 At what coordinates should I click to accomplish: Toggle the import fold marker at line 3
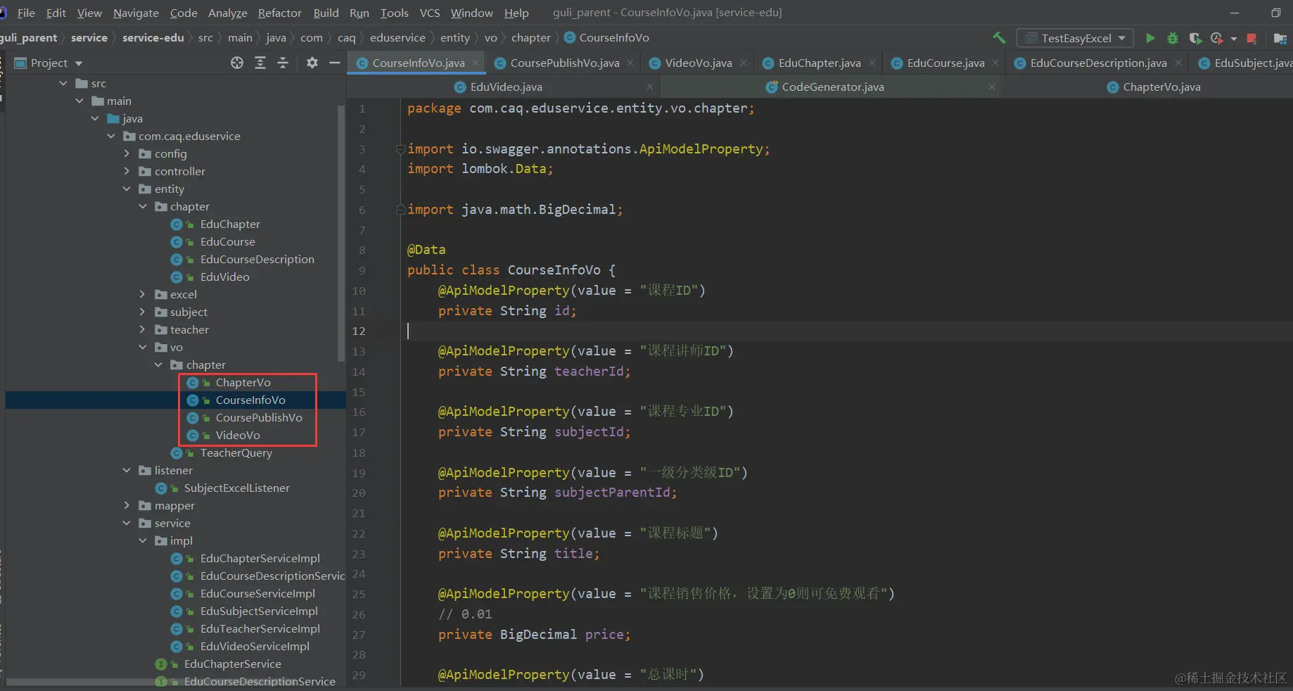coord(400,149)
